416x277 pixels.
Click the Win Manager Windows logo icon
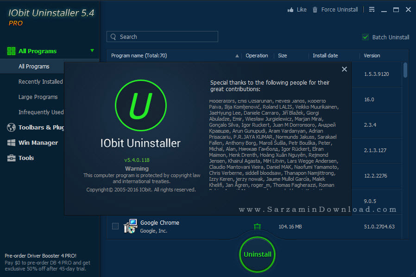tap(11, 143)
